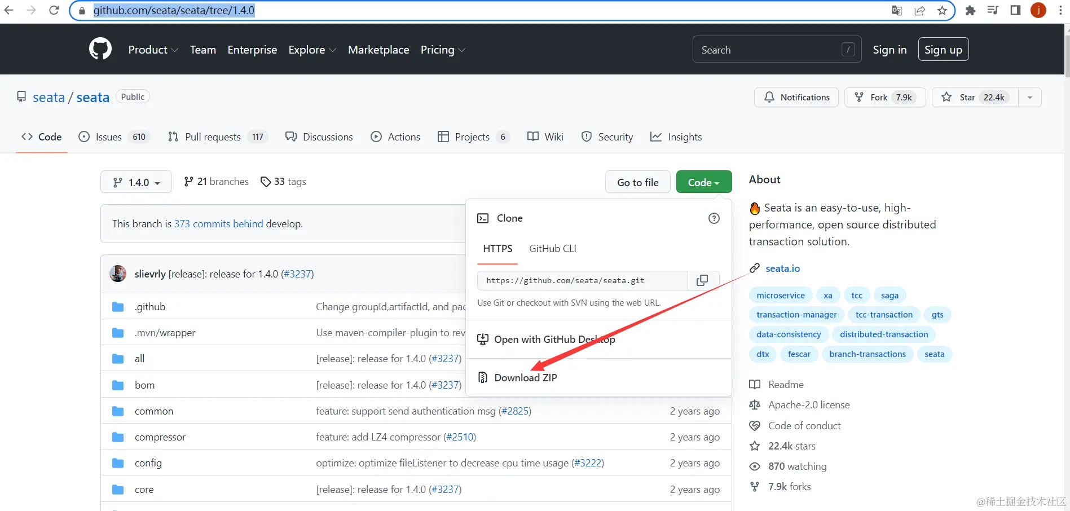Image resolution: width=1070 pixels, height=511 pixels.
Task: Bookmark this page with star icon
Action: 942,10
